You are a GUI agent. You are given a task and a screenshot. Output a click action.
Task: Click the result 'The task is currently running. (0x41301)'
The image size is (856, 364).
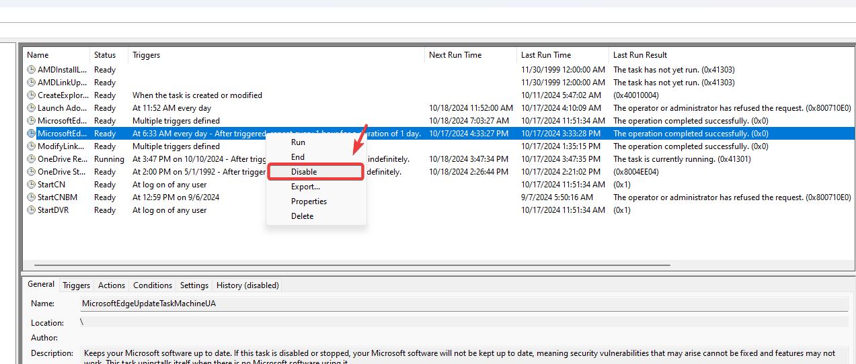pyautogui.click(x=683, y=159)
